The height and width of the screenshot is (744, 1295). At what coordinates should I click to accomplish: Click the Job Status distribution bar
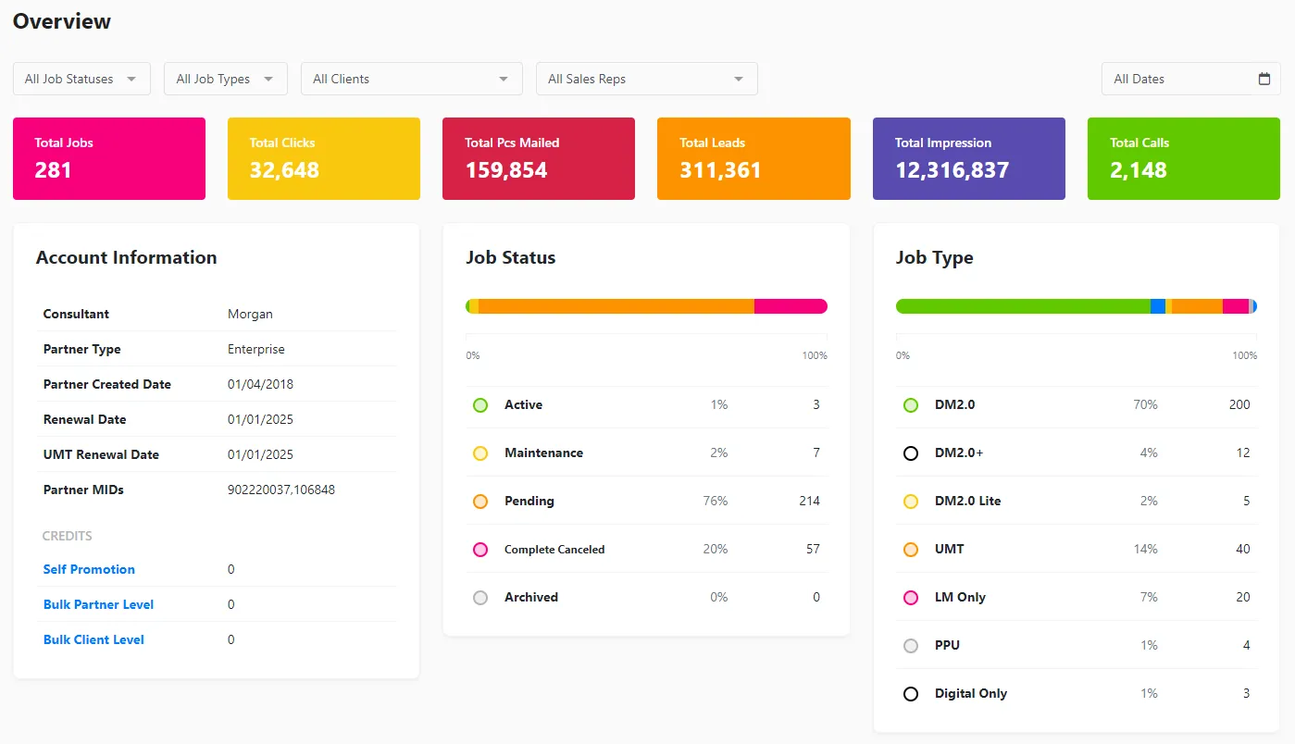click(645, 305)
